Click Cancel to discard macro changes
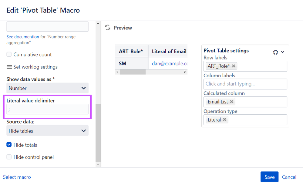303x185 pixels. 289,177
